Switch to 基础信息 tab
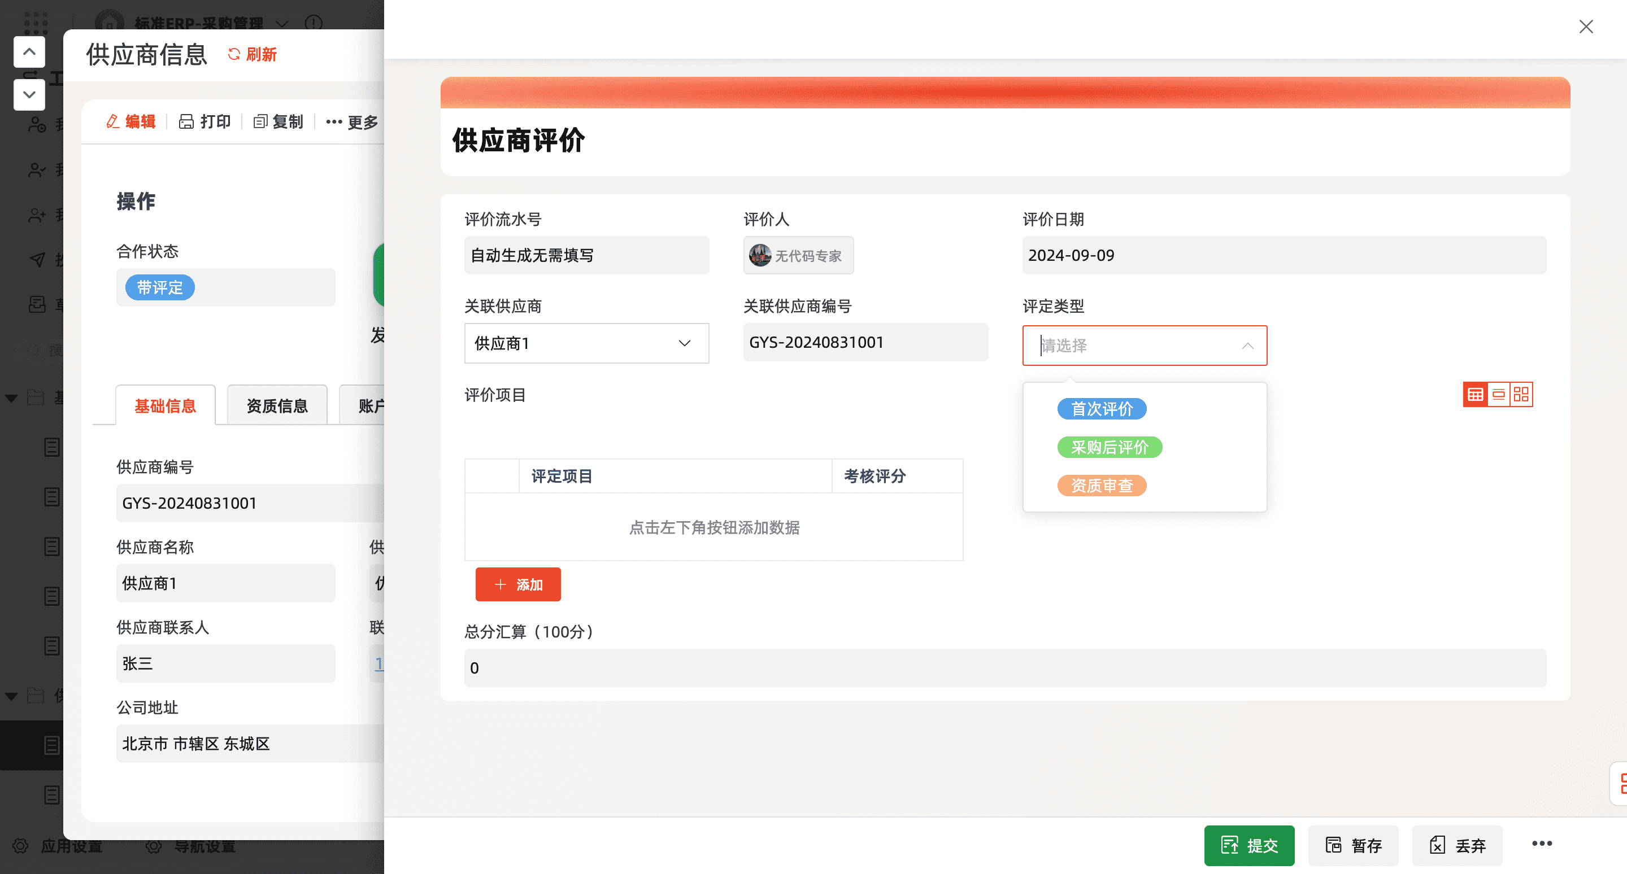1627x874 pixels. (x=165, y=406)
